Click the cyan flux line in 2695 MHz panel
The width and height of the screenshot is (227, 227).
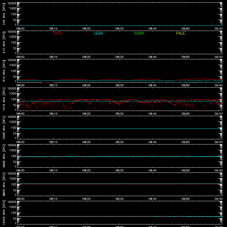click(119, 129)
